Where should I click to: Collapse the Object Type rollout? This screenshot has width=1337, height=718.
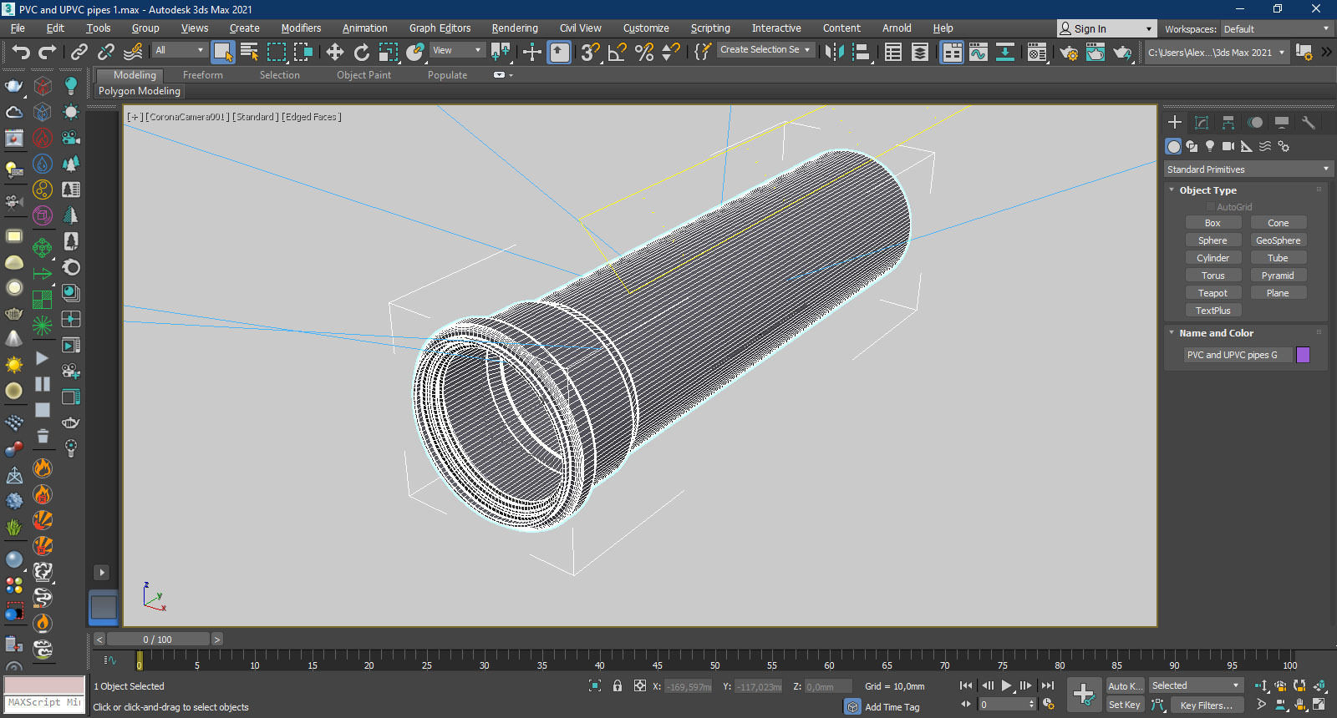click(x=1208, y=190)
